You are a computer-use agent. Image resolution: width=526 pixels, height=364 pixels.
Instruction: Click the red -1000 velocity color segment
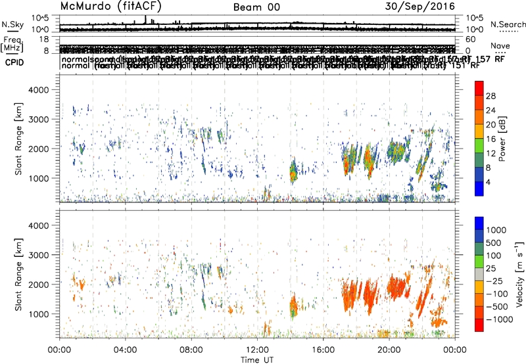coord(479,325)
